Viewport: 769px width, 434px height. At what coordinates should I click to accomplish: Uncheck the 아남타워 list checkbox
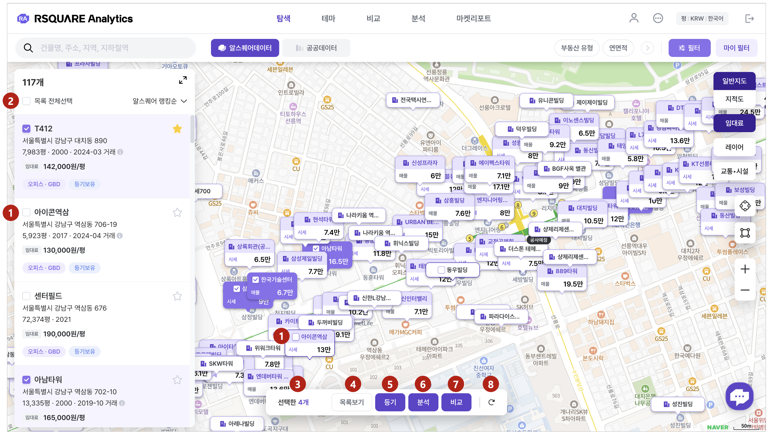27,379
